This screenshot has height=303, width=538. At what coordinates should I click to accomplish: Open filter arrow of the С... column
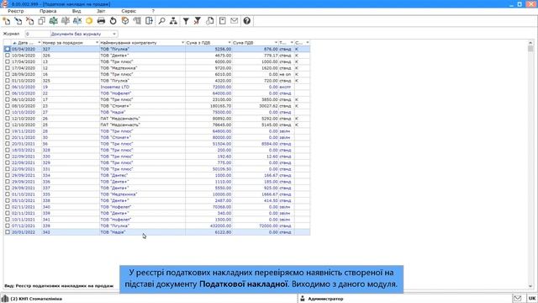308,43
